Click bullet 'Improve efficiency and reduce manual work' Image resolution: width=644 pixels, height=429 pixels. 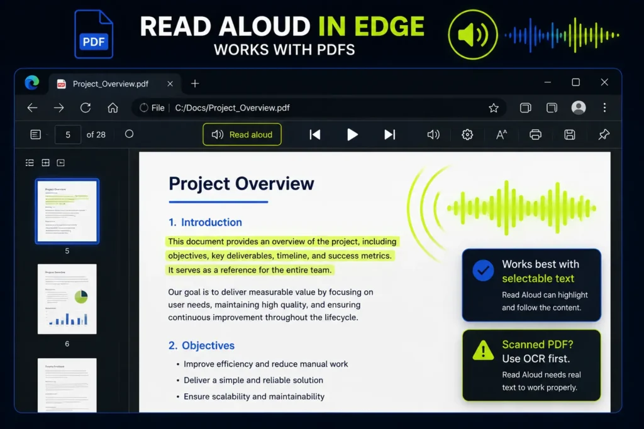click(266, 364)
